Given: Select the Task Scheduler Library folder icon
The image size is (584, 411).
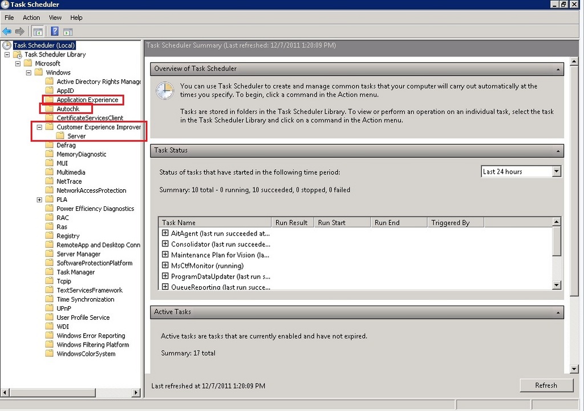Looking at the screenshot, I should (18, 54).
